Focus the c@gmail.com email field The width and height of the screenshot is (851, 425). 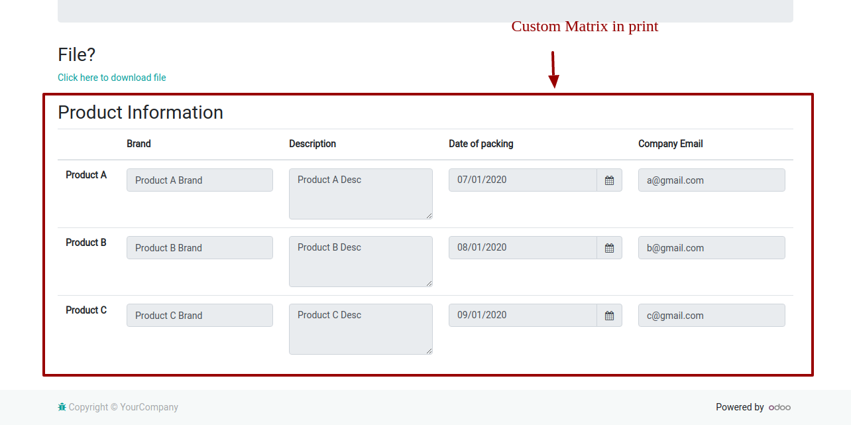711,316
